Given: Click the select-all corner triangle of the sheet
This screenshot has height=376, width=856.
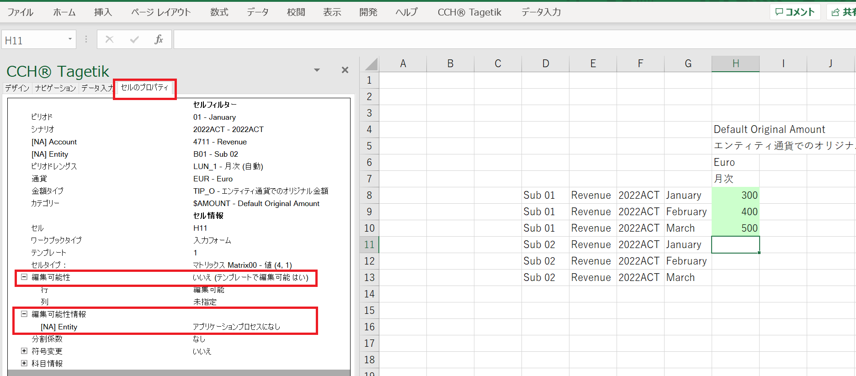Looking at the screenshot, I should pyautogui.click(x=371, y=64).
